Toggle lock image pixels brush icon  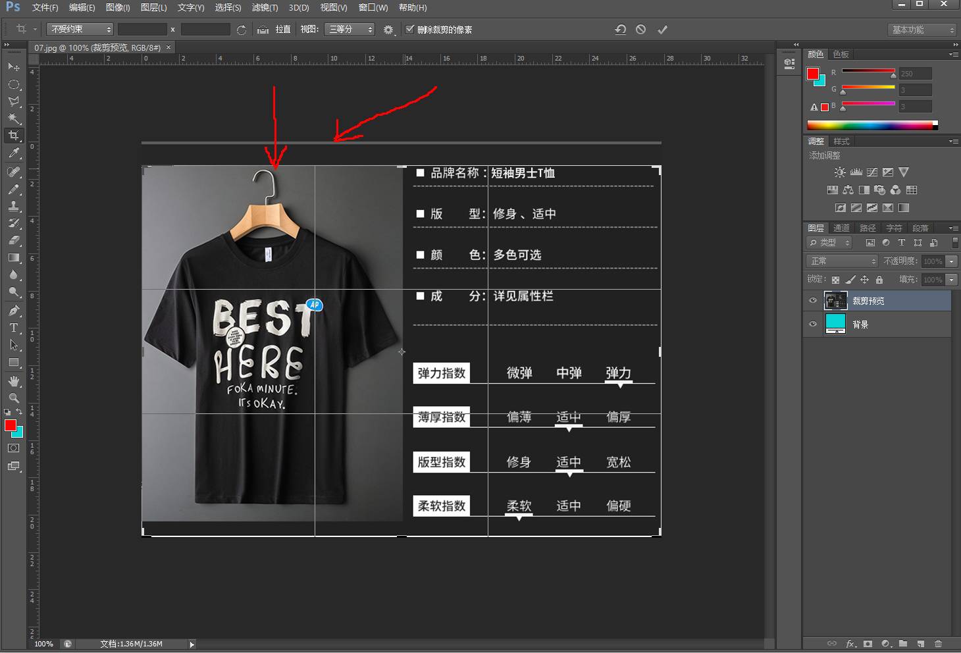850,280
